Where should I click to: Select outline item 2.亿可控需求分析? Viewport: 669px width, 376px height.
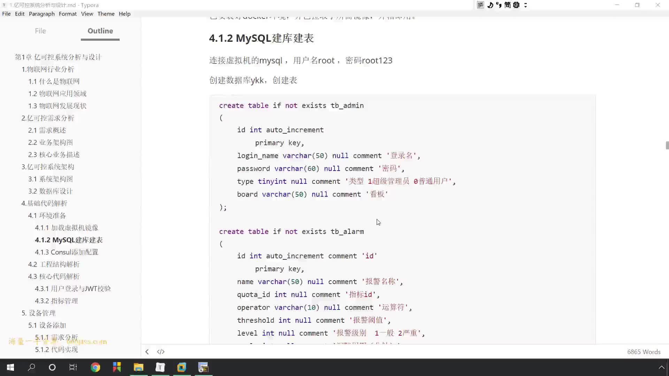point(48,118)
